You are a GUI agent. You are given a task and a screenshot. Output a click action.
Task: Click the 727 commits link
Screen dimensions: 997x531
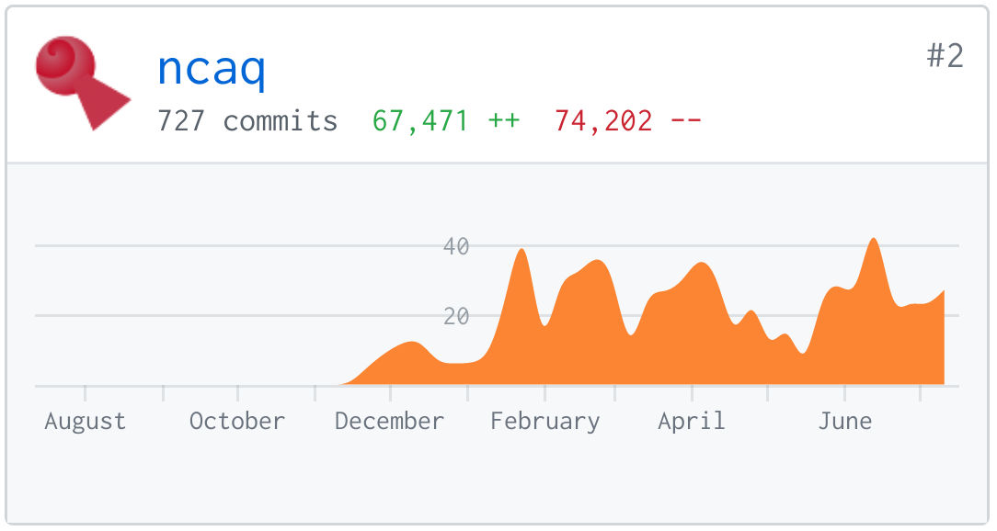click(x=247, y=120)
